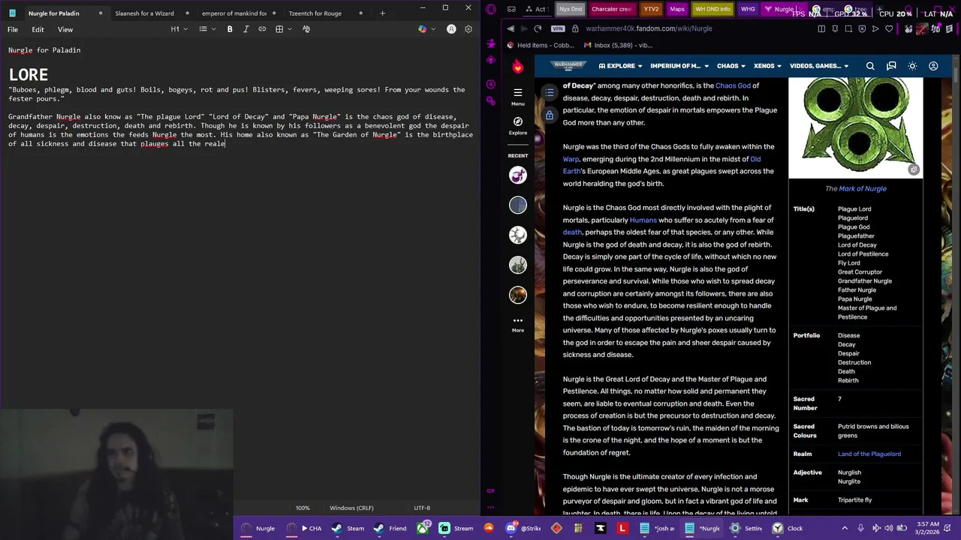961x540 pixels.
Task: Open account profile icon in Notepad
Action: point(451,29)
